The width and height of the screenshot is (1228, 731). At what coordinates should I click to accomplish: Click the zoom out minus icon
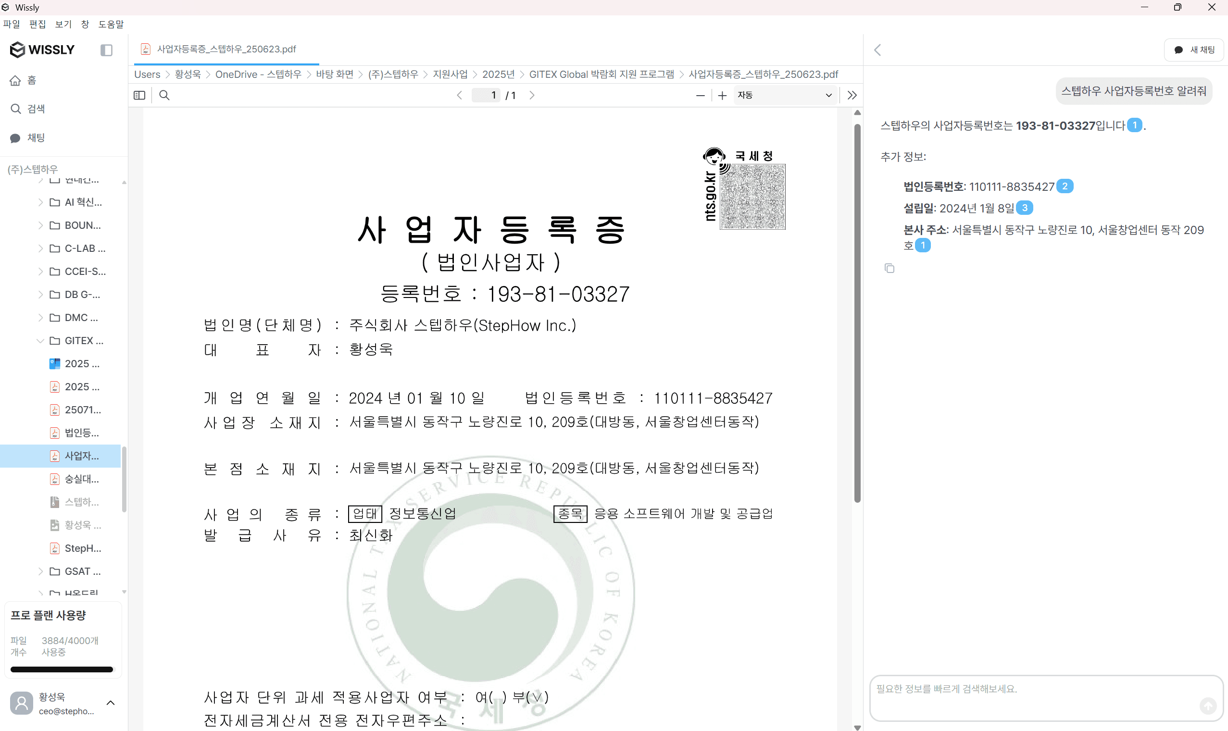pyautogui.click(x=700, y=95)
